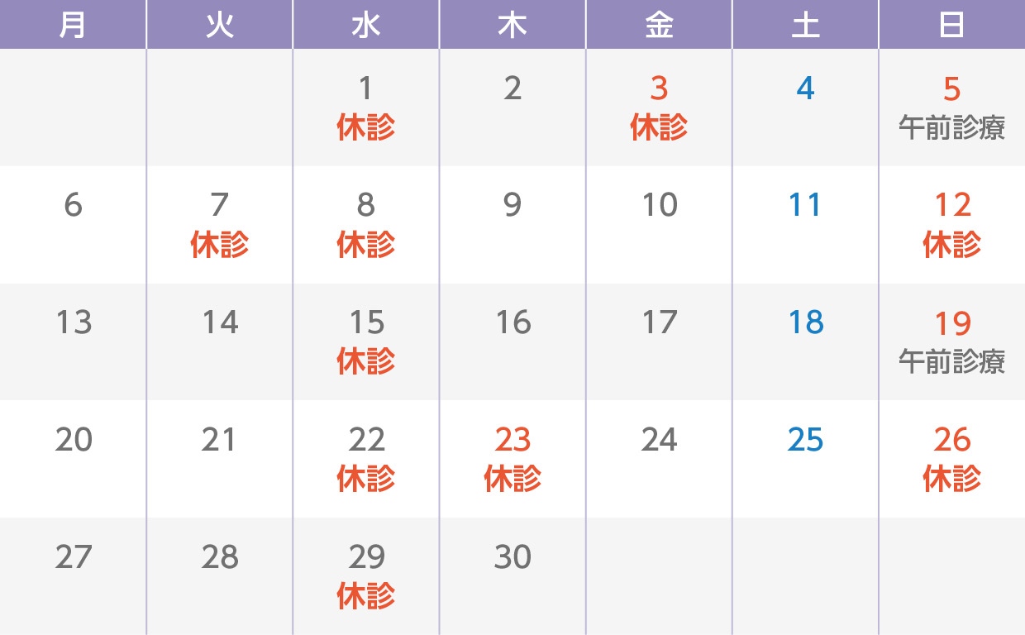Select the 水 (Wednesday) column header
The image size is (1025, 635).
click(366, 25)
